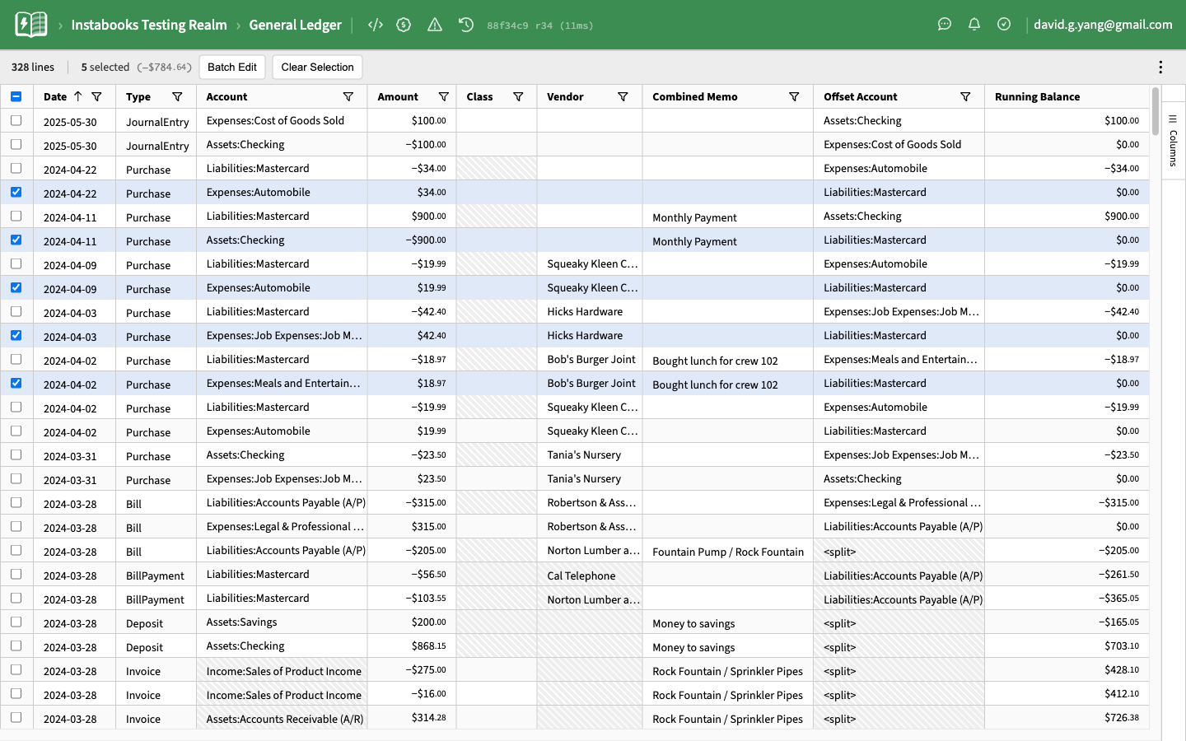Viewport: 1186px width, 741px height.
Task: Open the chat messages icon
Action: pyautogui.click(x=945, y=25)
